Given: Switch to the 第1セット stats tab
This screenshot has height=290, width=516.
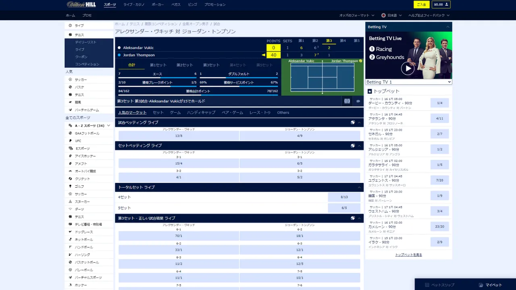Looking at the screenshot, I should pos(158,65).
